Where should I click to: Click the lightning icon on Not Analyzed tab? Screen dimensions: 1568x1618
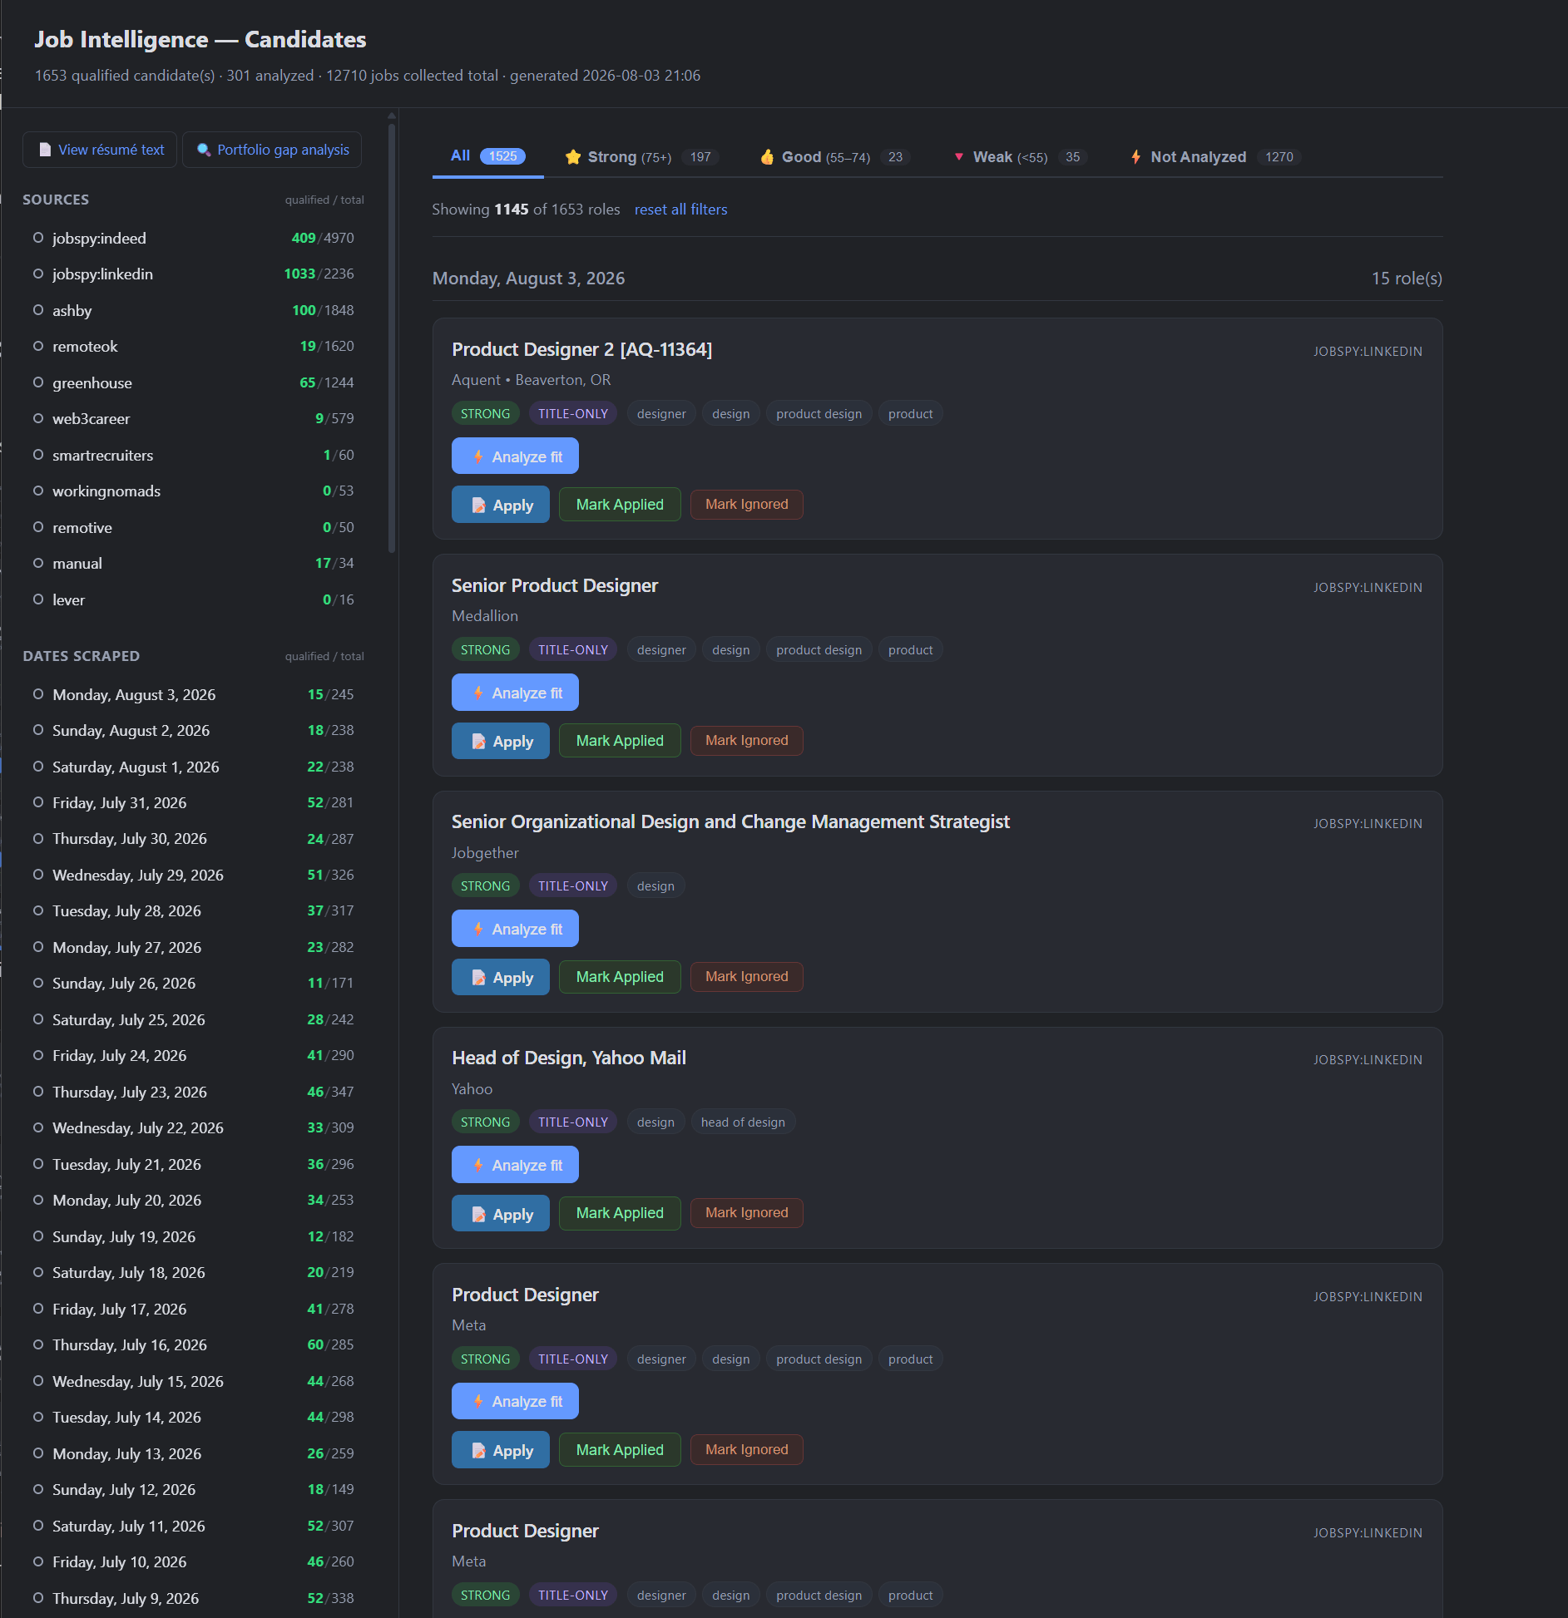[1135, 157]
